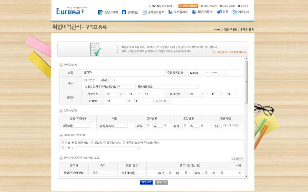Click the 저장하기 button

click(146, 182)
